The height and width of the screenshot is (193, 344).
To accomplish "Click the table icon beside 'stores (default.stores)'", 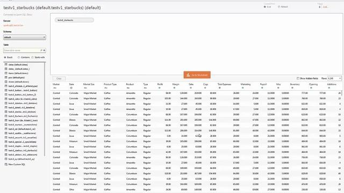I will 6,81.
